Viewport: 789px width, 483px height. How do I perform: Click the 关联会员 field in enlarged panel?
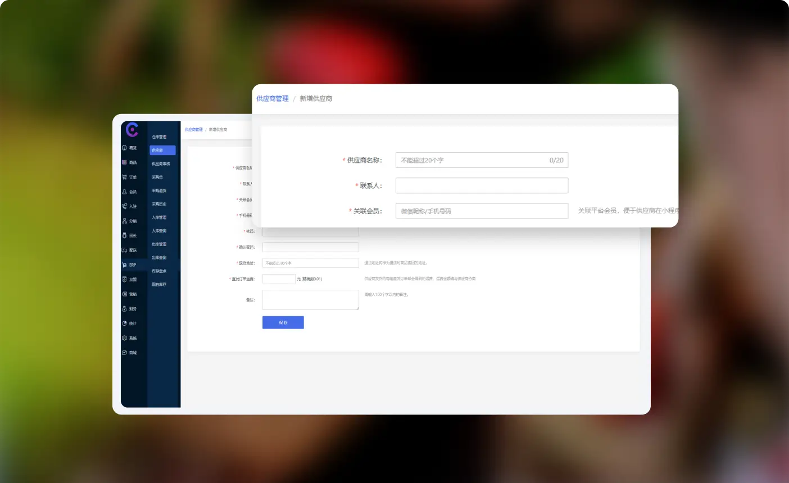(x=482, y=211)
